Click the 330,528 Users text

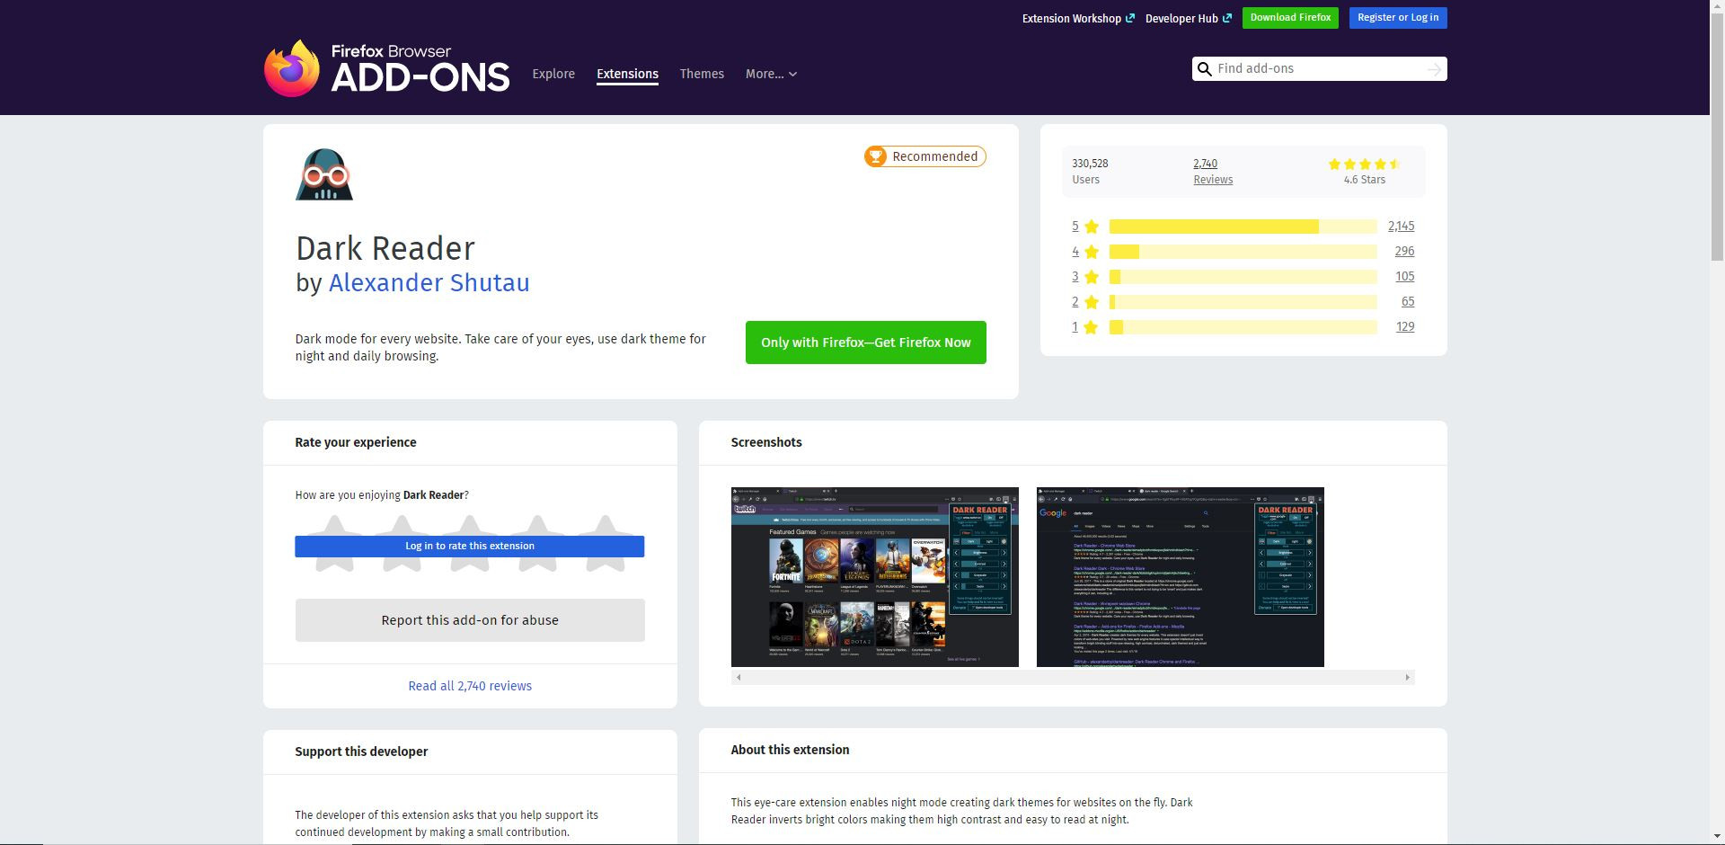point(1090,172)
